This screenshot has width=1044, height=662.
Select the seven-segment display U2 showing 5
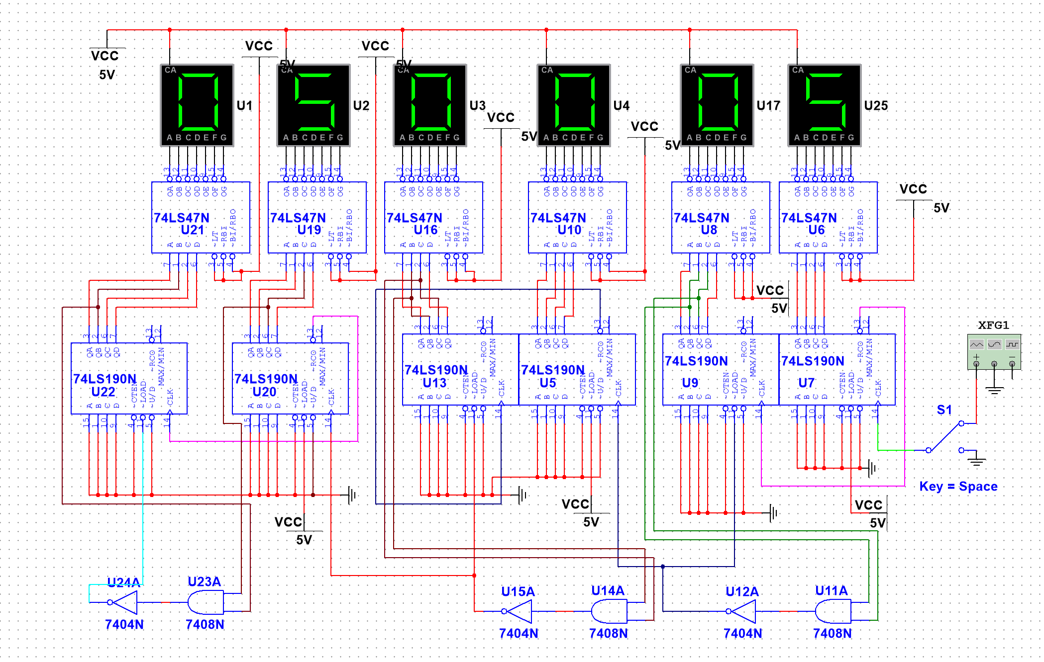tap(313, 104)
